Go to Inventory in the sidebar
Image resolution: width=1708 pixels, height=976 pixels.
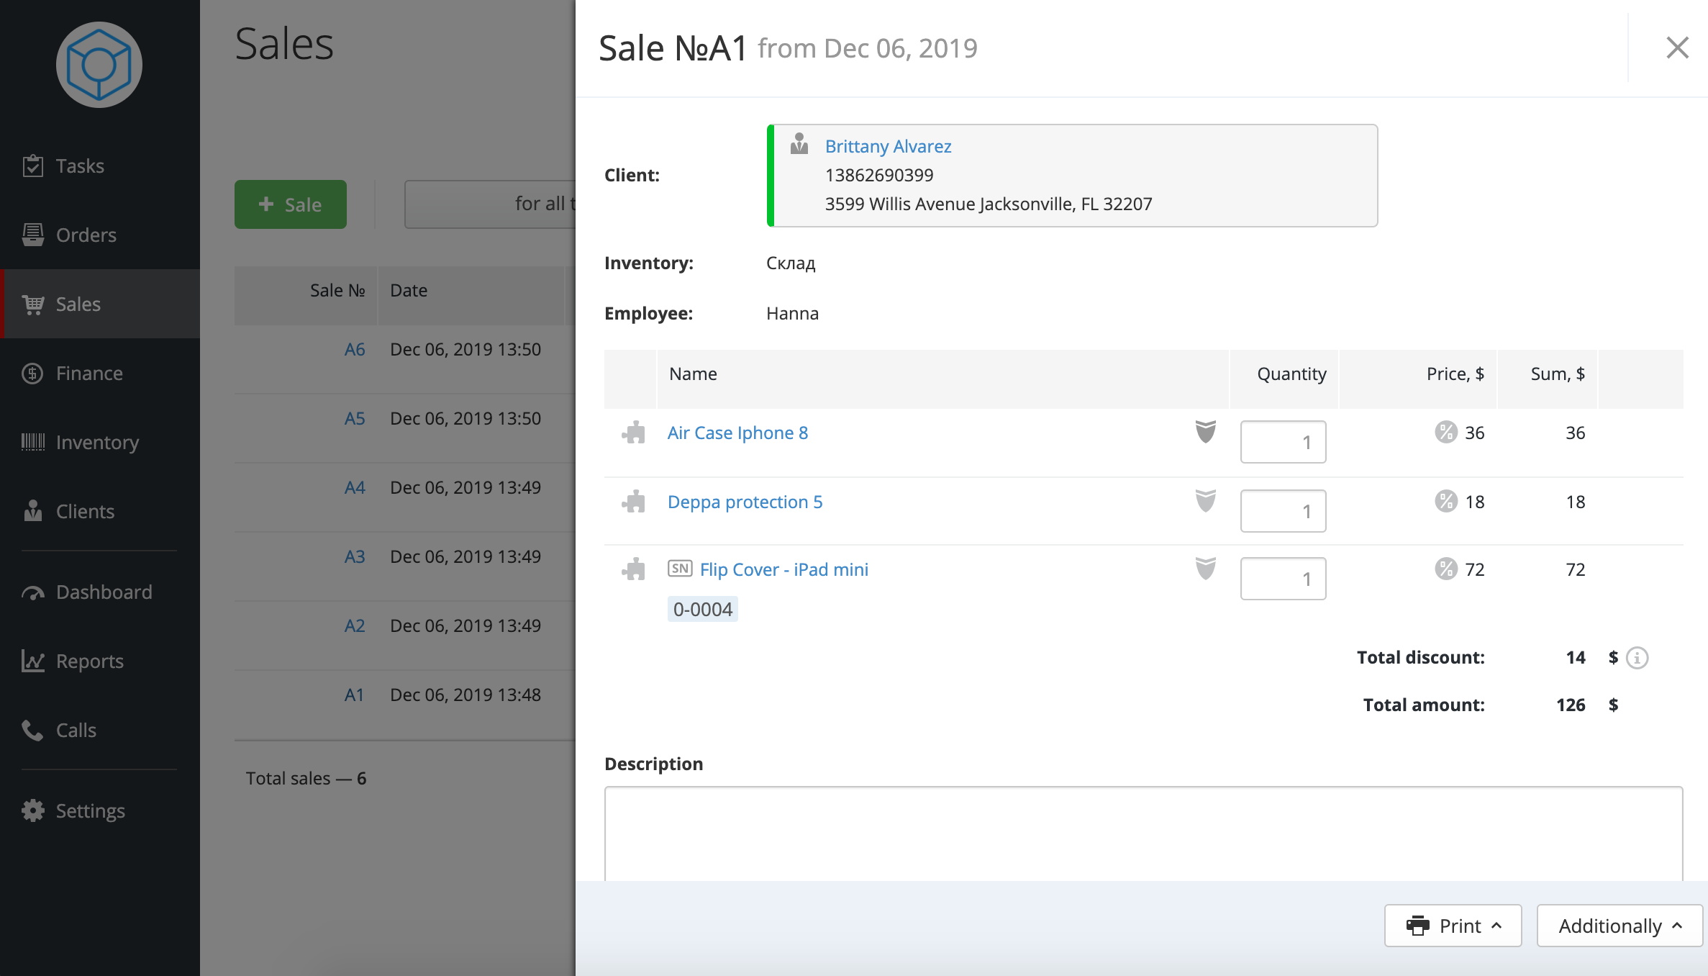(97, 442)
